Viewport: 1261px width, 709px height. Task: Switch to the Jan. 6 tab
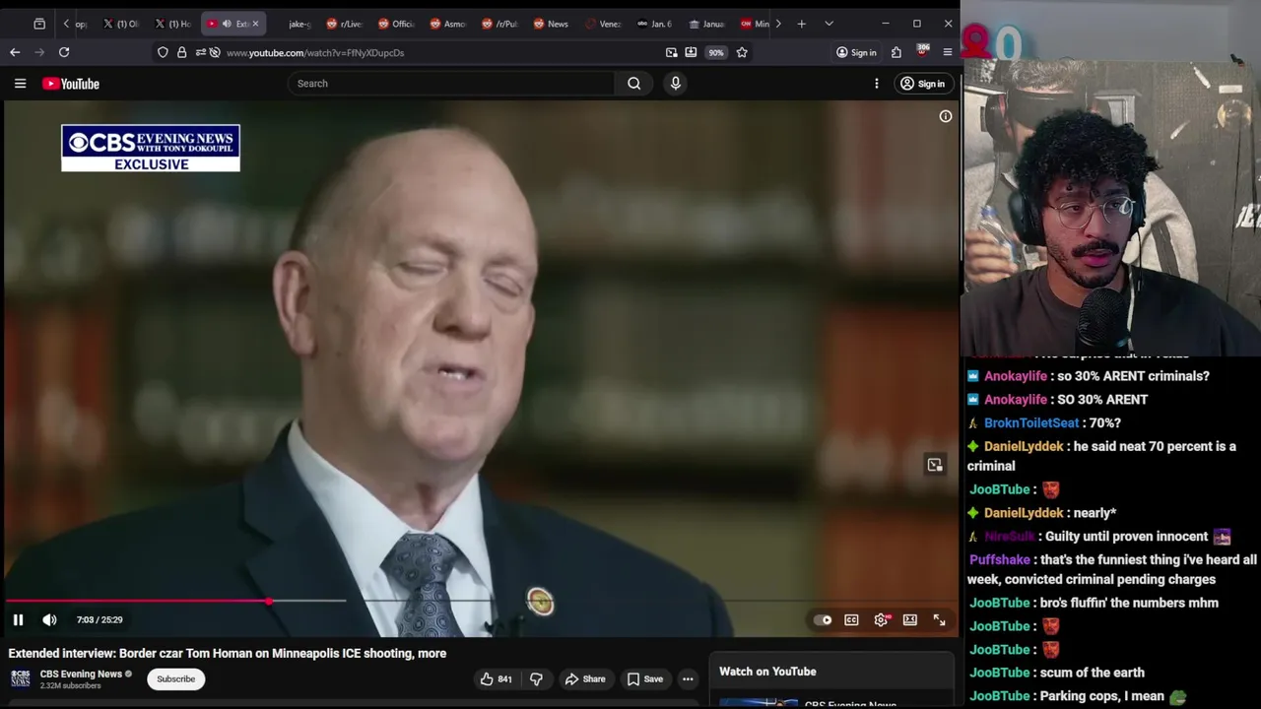pos(654,24)
